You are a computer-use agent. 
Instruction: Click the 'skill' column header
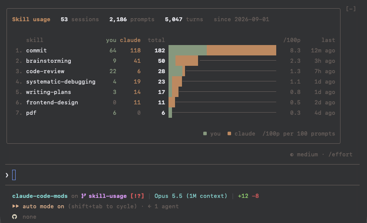[35, 40]
